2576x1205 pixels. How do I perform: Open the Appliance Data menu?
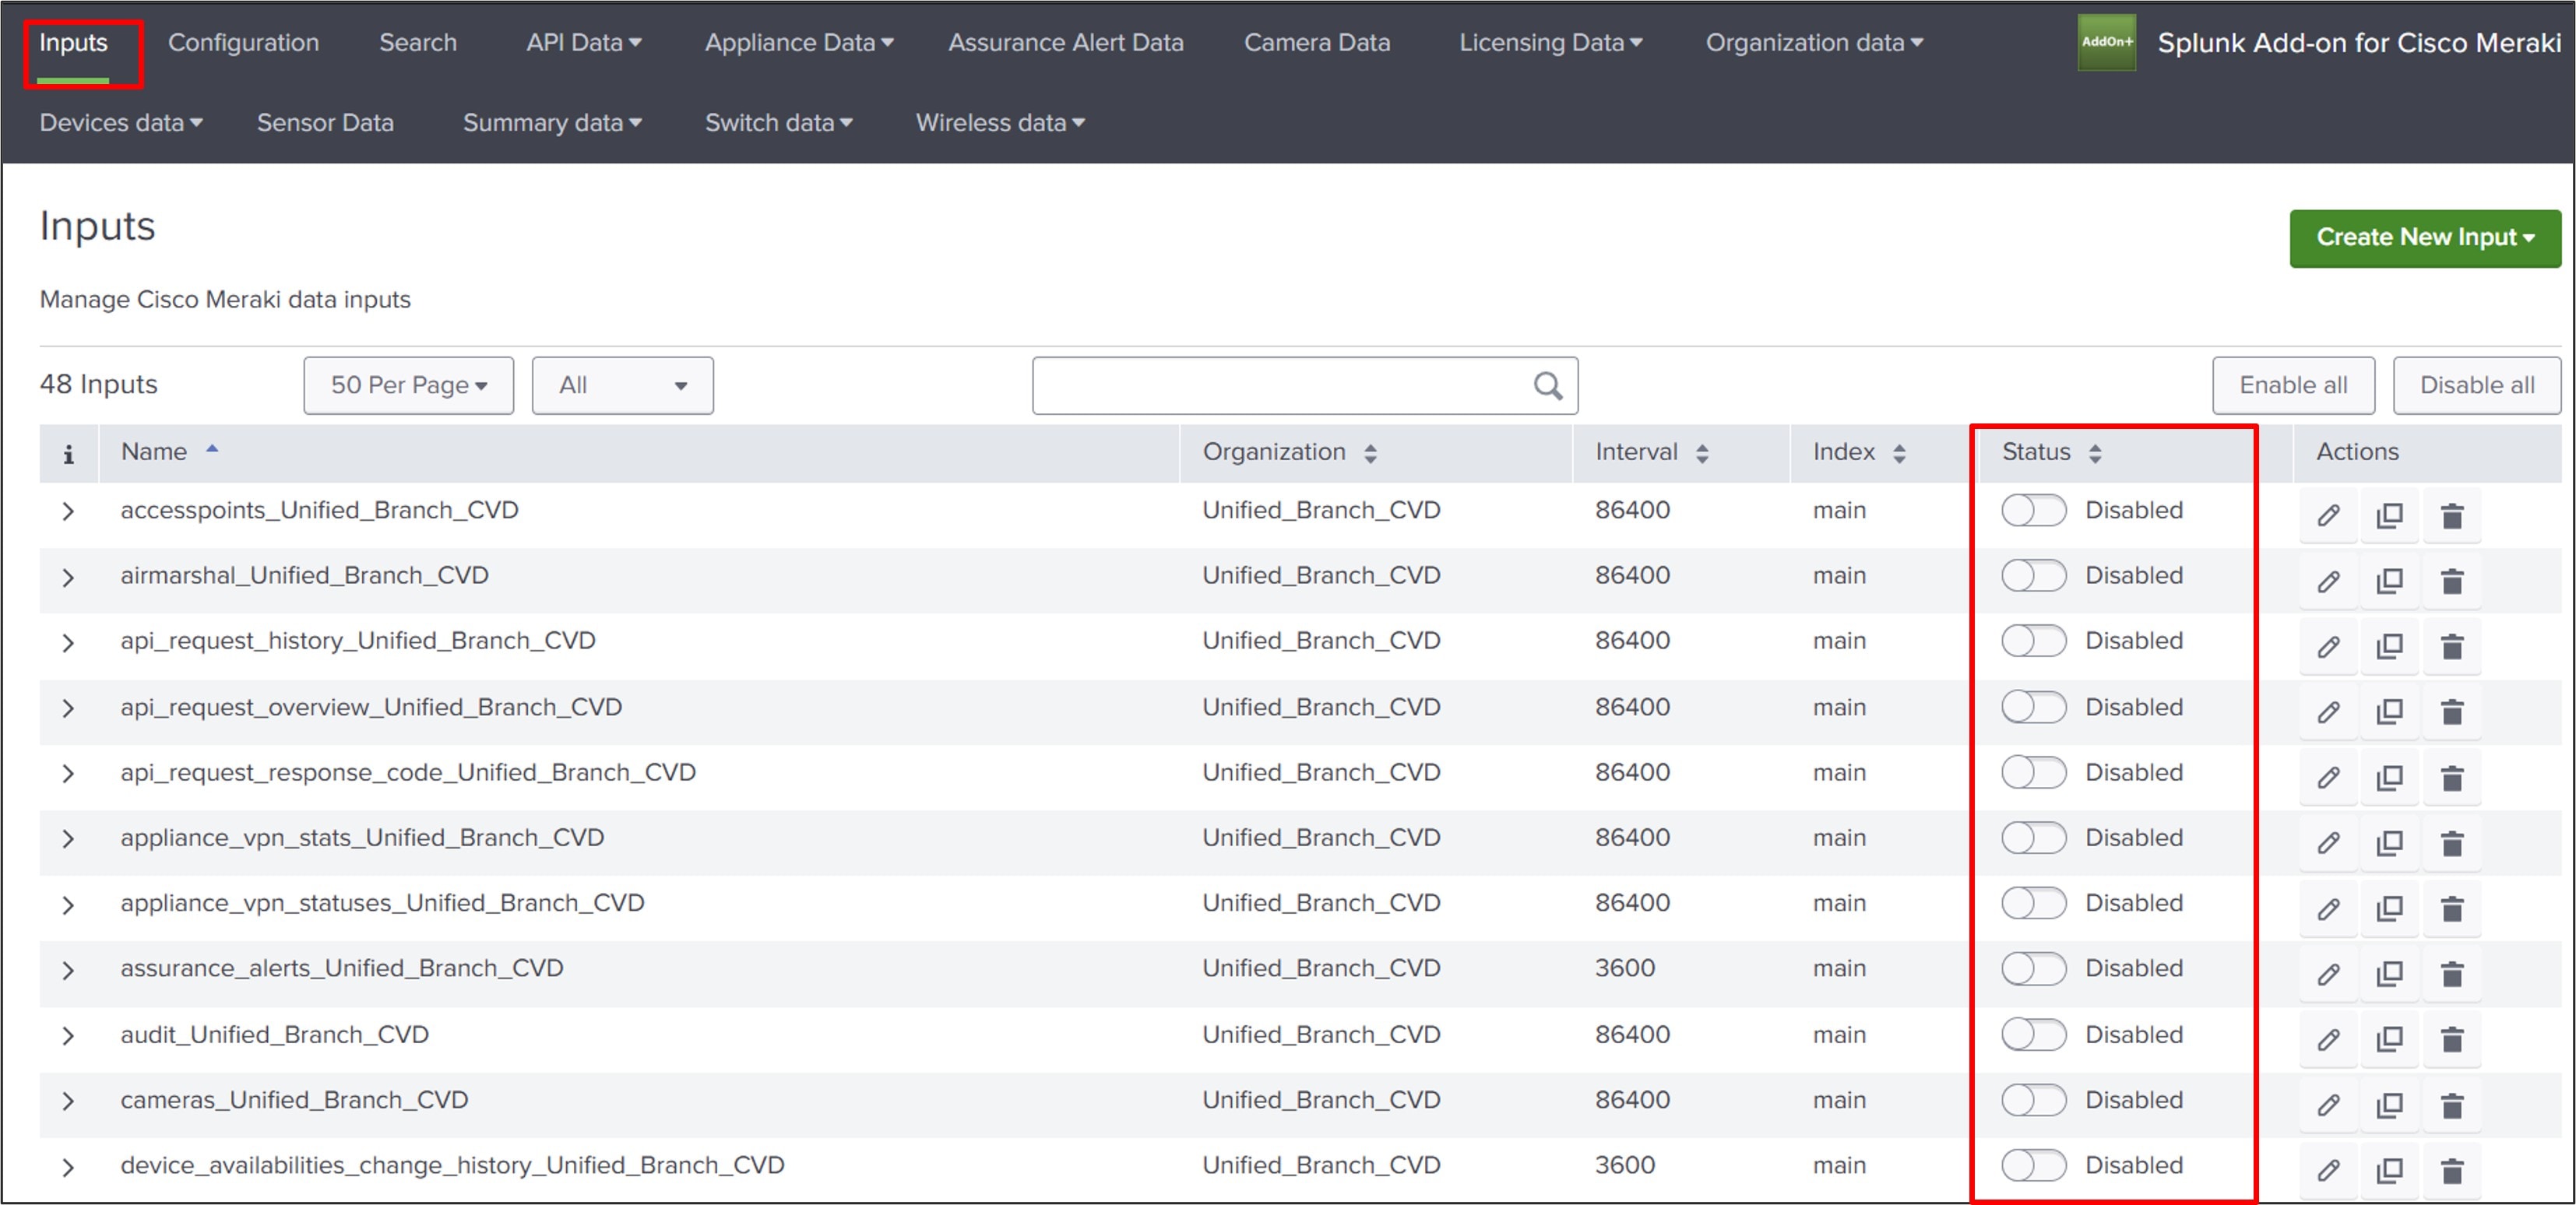tap(799, 43)
